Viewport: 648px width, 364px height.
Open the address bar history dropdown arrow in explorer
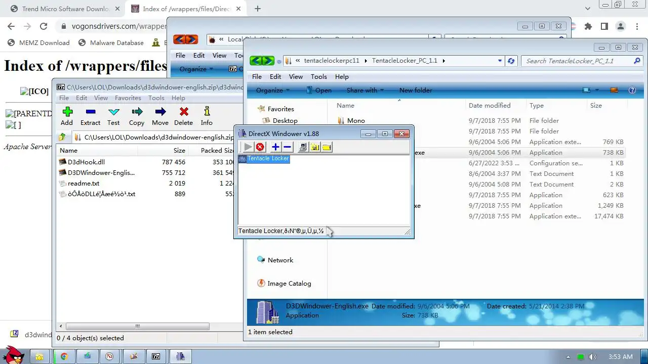coord(500,61)
